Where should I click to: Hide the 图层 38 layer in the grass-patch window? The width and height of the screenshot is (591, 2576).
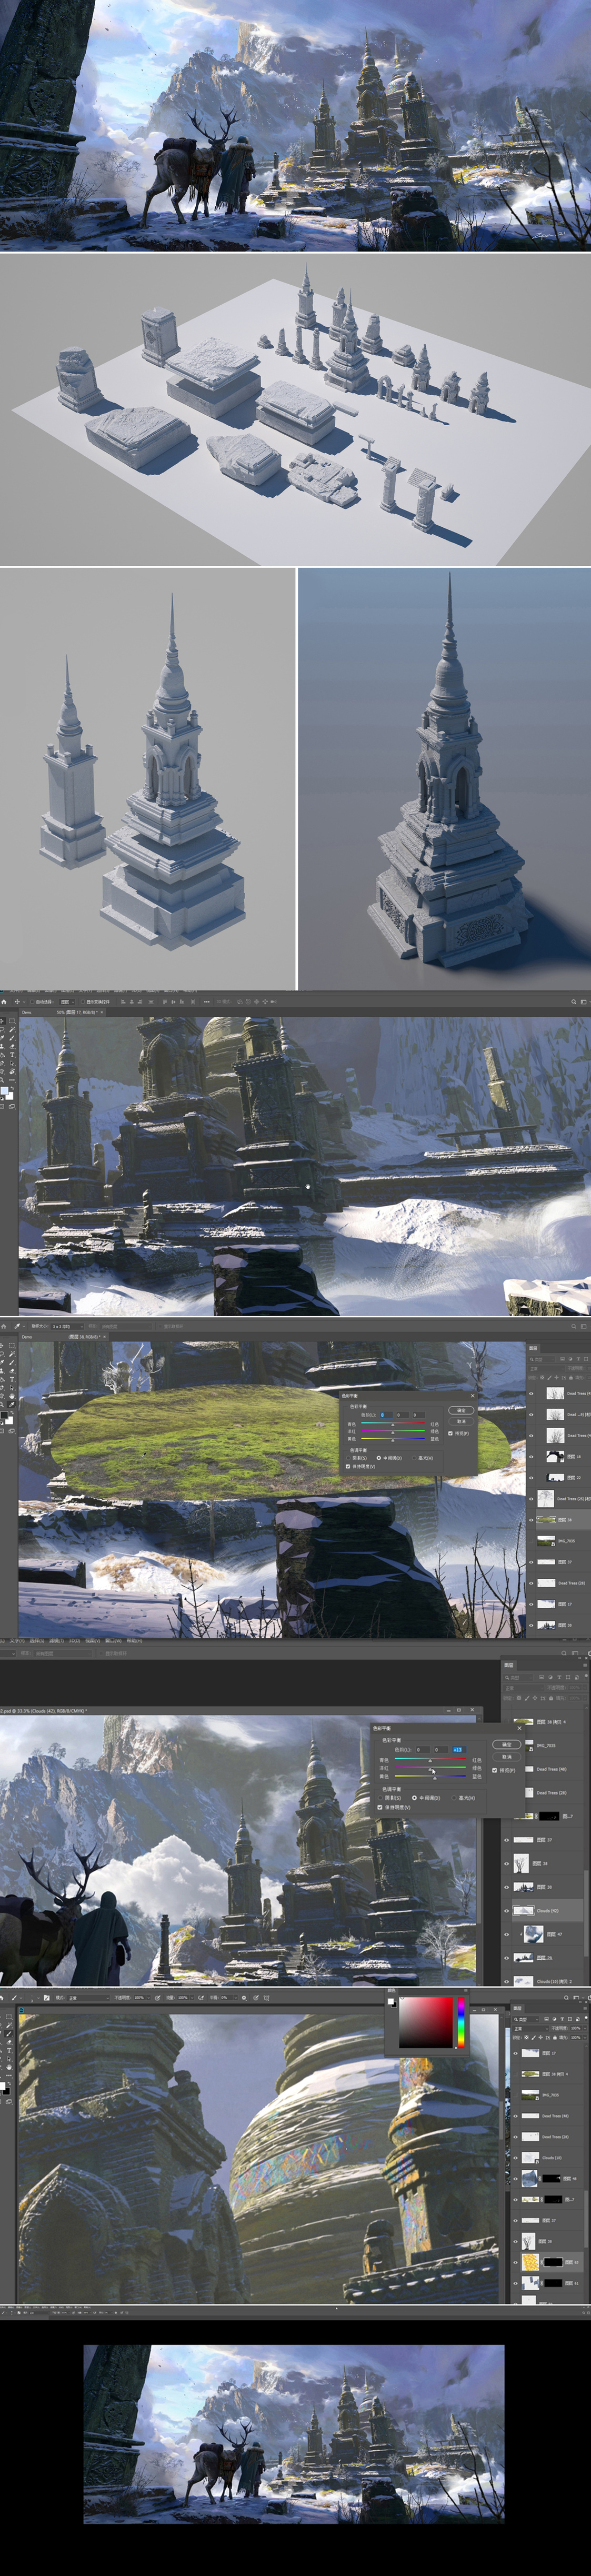pyautogui.click(x=531, y=1519)
